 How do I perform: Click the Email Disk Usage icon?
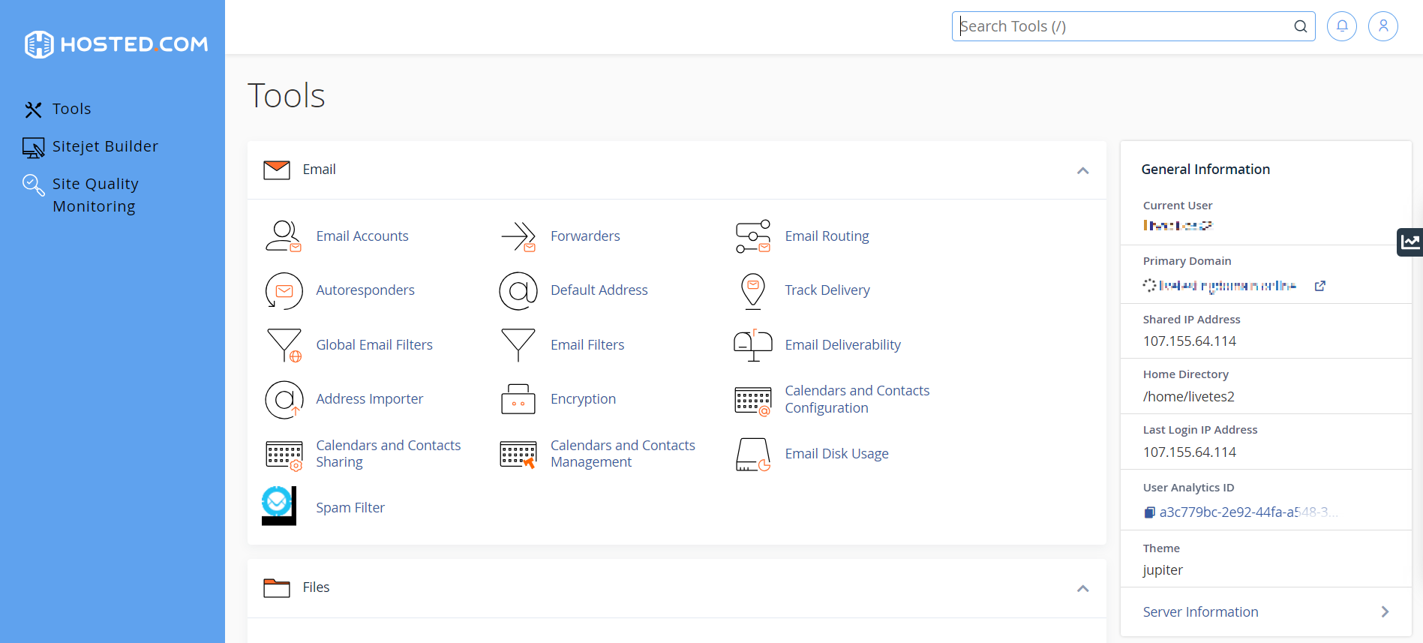pos(753,455)
